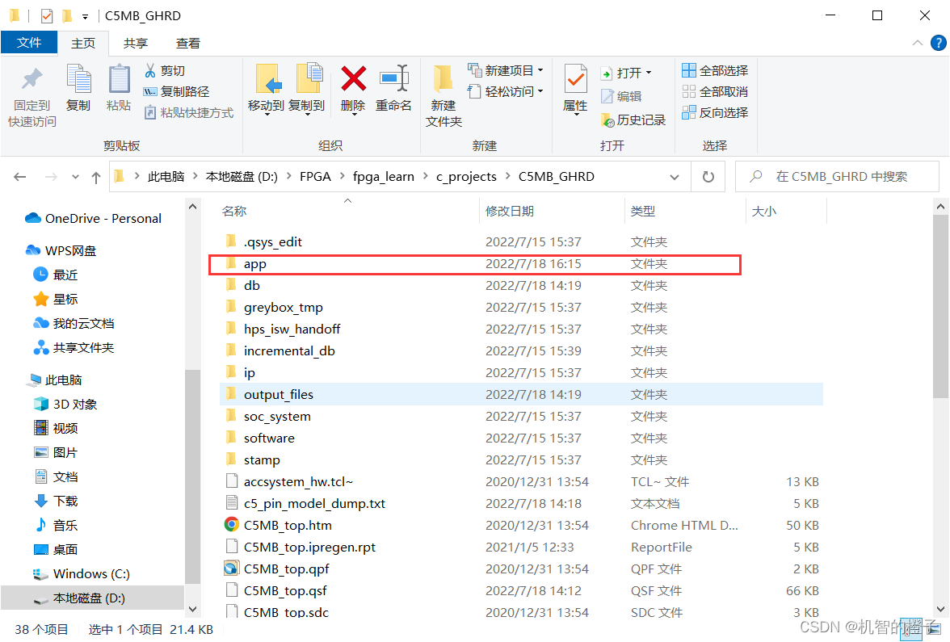Create a new folder 新建文件夹

(x=443, y=95)
